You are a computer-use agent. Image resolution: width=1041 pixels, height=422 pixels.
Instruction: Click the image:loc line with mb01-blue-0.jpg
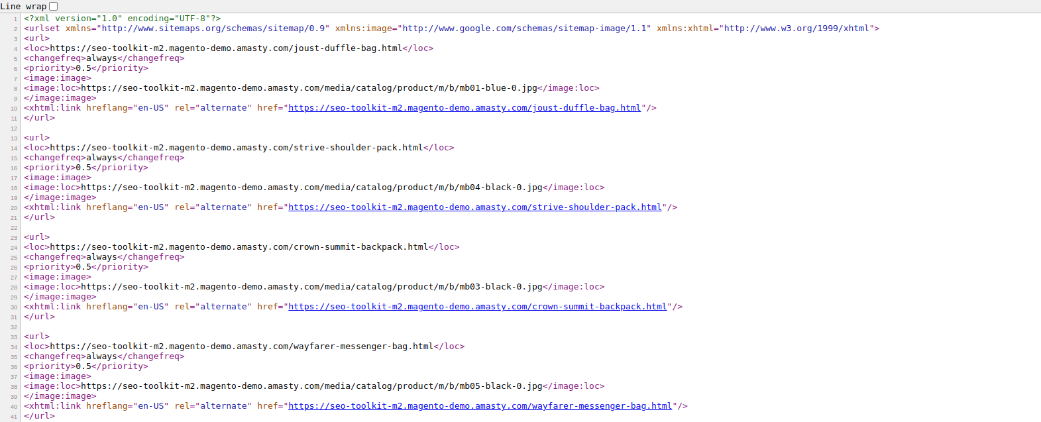coord(311,88)
